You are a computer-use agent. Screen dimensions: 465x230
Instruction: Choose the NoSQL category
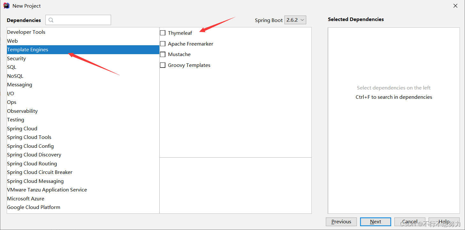[83, 76]
